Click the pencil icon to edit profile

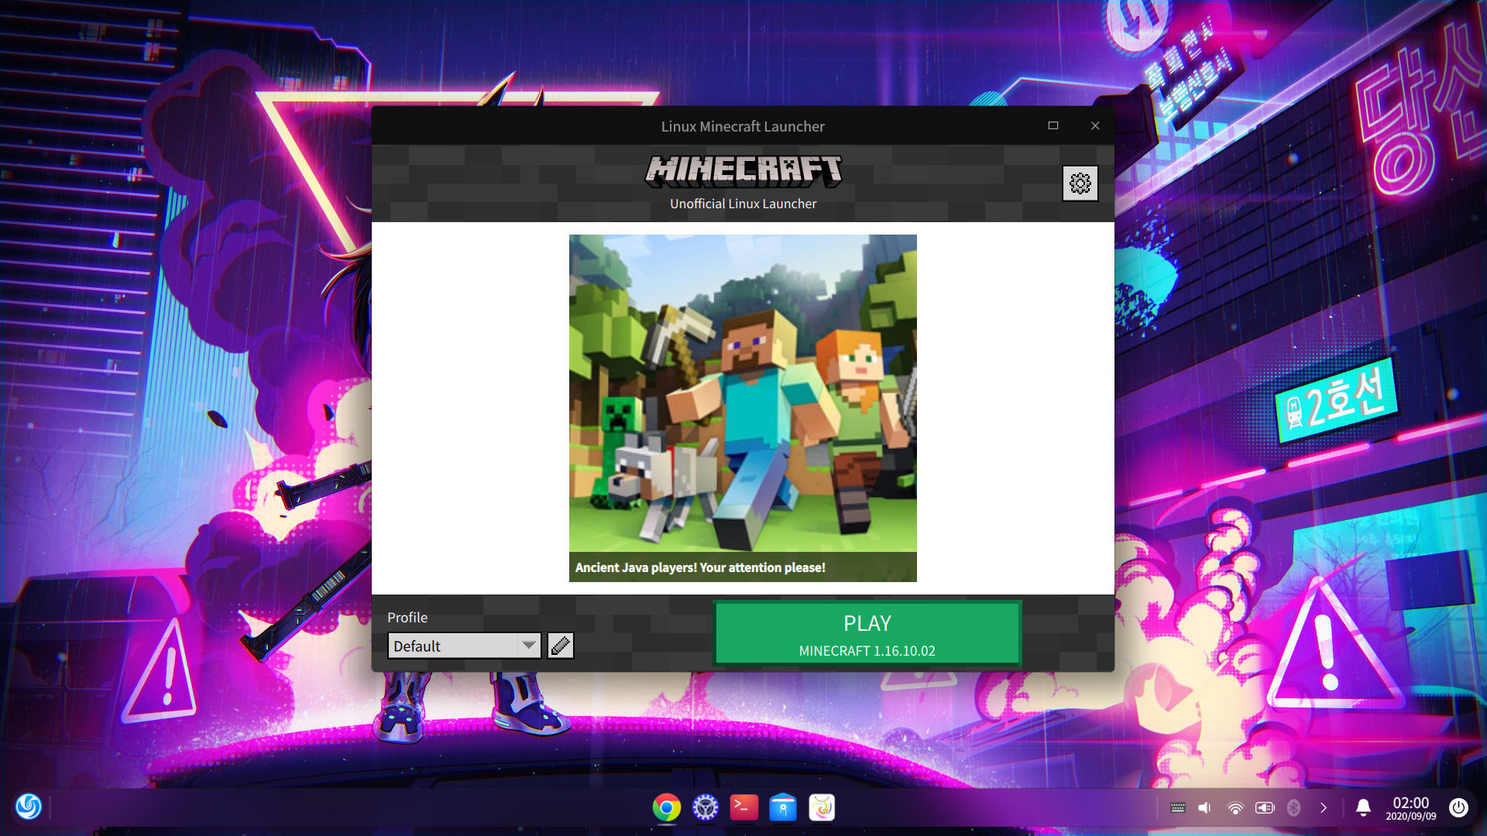(560, 645)
